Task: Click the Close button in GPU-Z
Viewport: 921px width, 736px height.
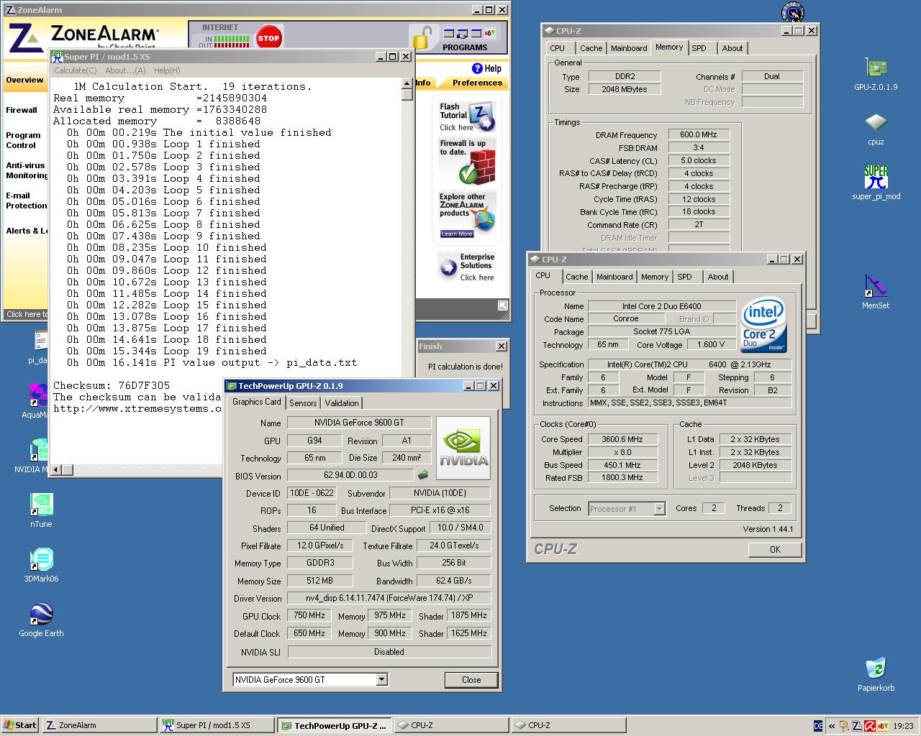Action: (471, 679)
